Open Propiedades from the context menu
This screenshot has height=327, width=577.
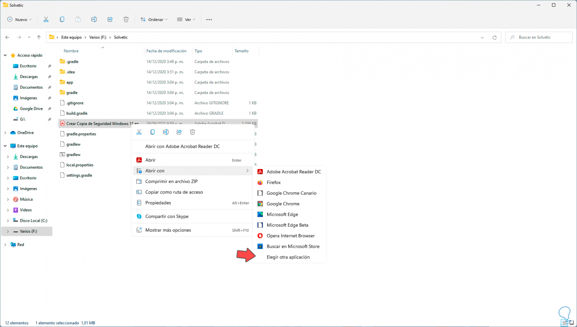pos(193,203)
